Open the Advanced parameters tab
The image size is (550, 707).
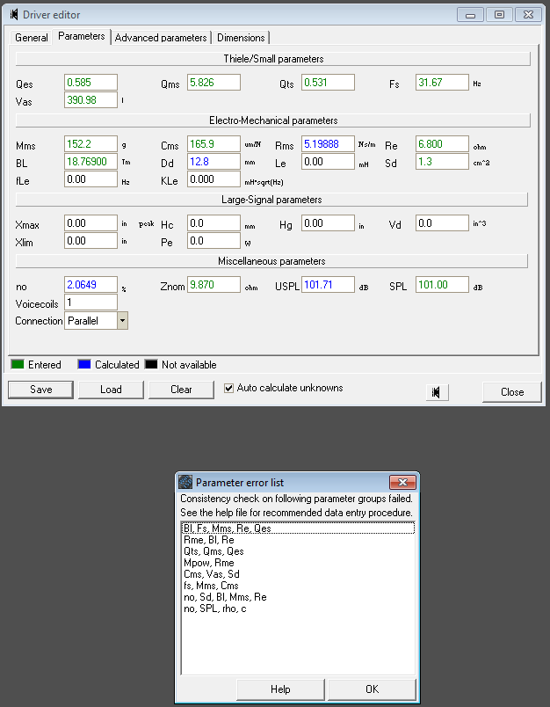pyautogui.click(x=161, y=38)
